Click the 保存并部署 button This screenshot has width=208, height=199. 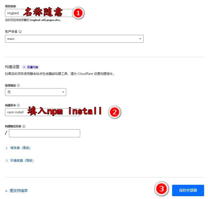click(188, 190)
